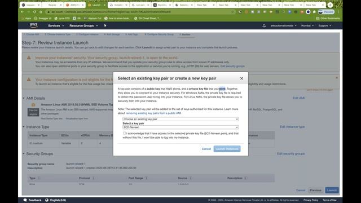The image size is (361, 203).
Task: Open the Chrome extensions puzzle icon
Action: (x=314, y=12)
